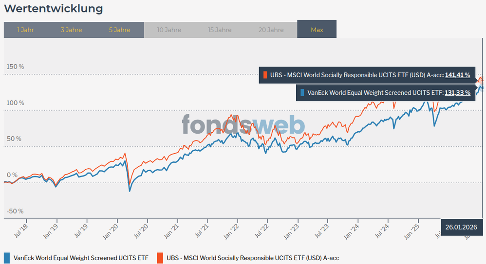Screen dimensions: 486x264
Task: Click the Wertentwicklung heading
Action: (53, 9)
